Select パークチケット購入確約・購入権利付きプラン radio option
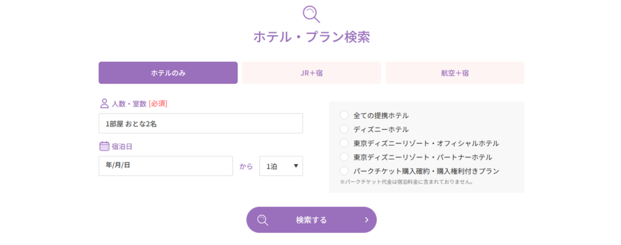 coord(344,171)
